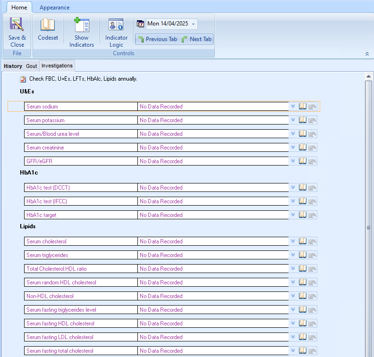Screen dimensions: 374x357
Task: Open book icon for GFR/eGFR
Action: (x=303, y=161)
